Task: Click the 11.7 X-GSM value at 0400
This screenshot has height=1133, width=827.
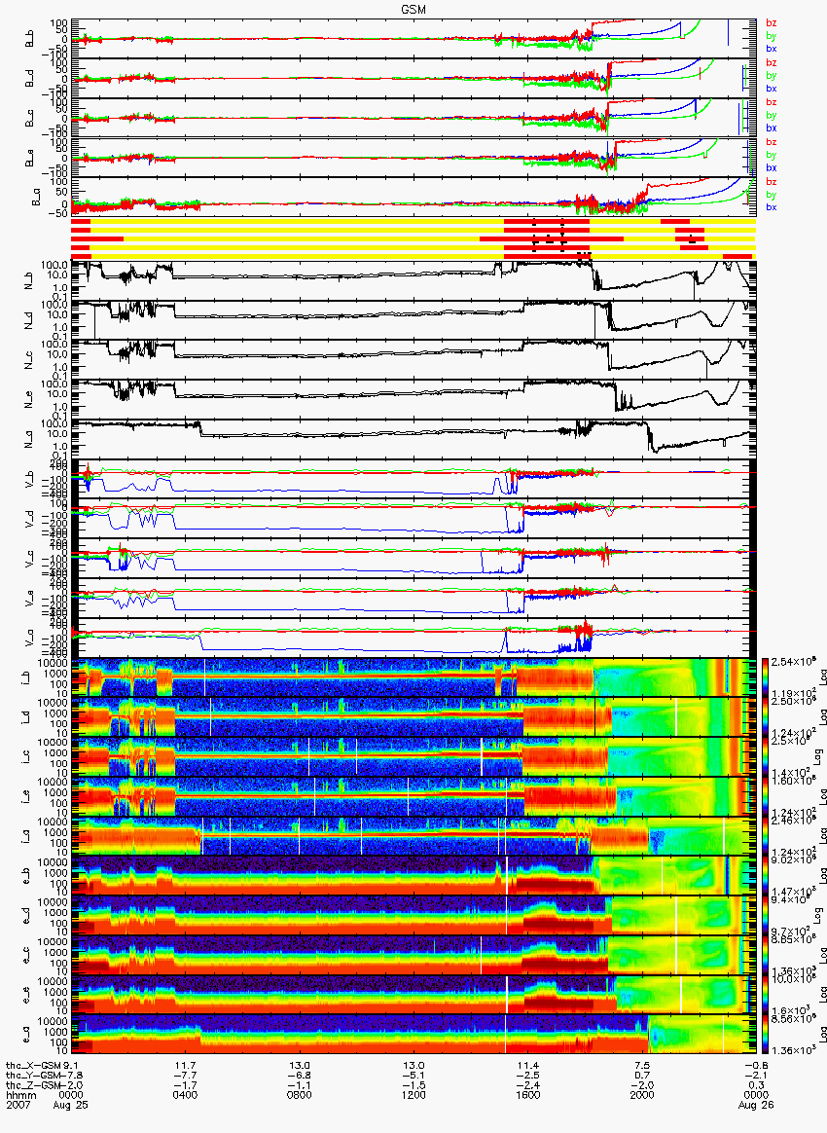Action: point(185,1065)
